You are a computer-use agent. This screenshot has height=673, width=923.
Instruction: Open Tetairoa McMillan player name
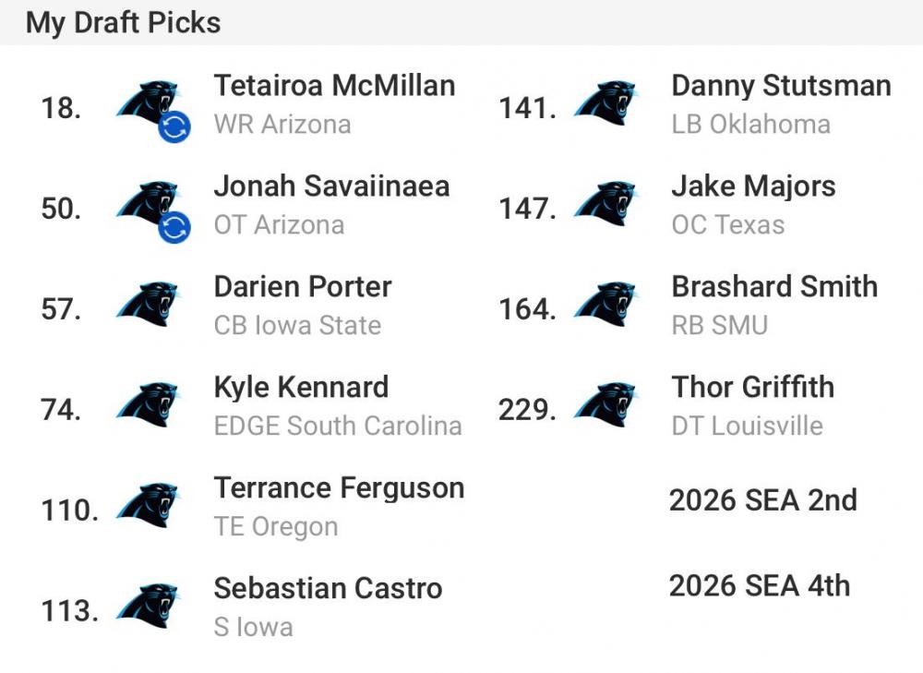[334, 86]
